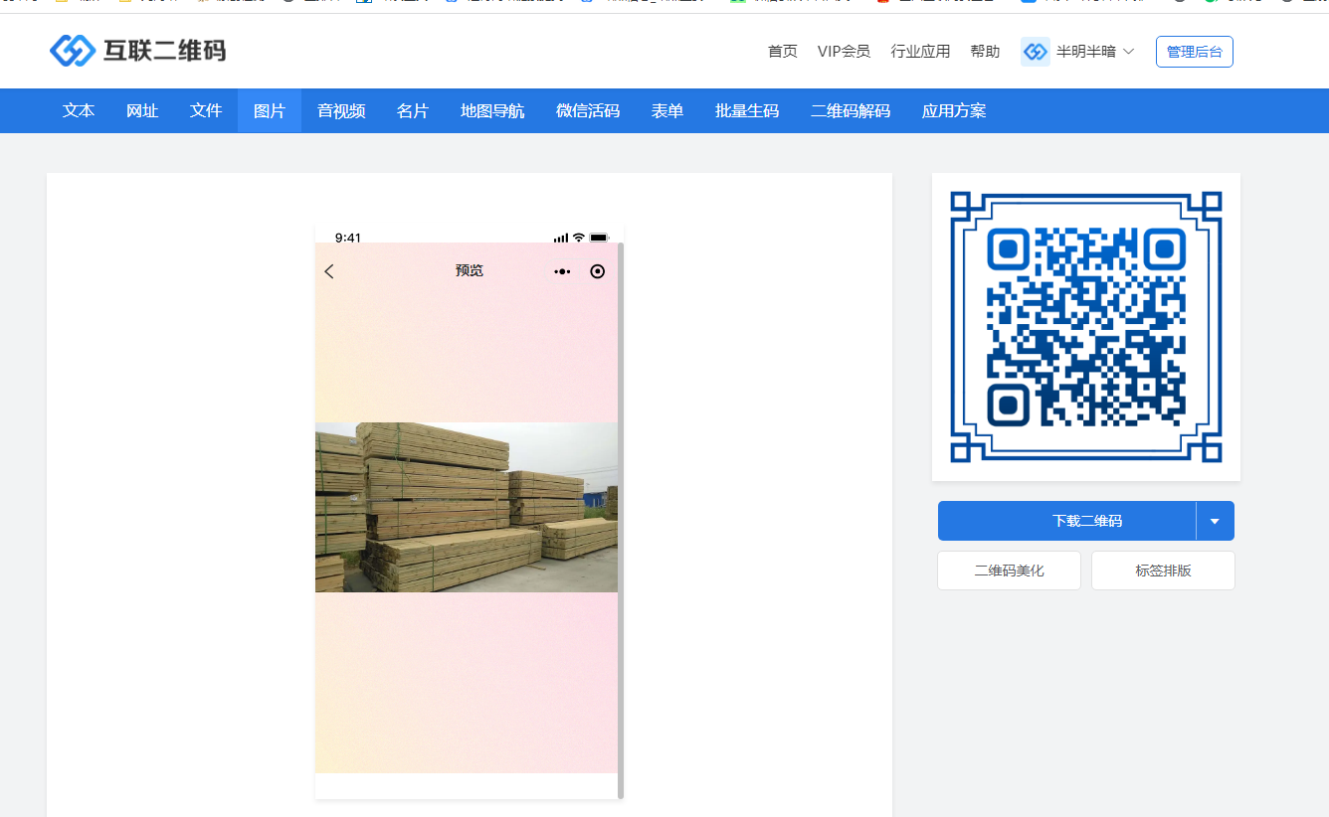Open the 音视频 tab
1329x817 pixels.
click(341, 110)
